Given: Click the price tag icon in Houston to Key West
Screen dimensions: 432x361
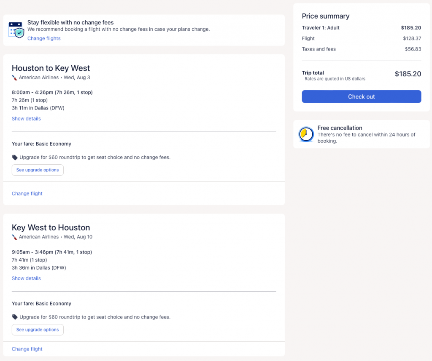Looking at the screenshot, I should [x=15, y=158].
